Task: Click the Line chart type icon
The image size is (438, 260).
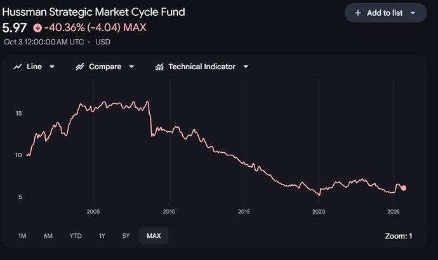Action: (x=18, y=67)
